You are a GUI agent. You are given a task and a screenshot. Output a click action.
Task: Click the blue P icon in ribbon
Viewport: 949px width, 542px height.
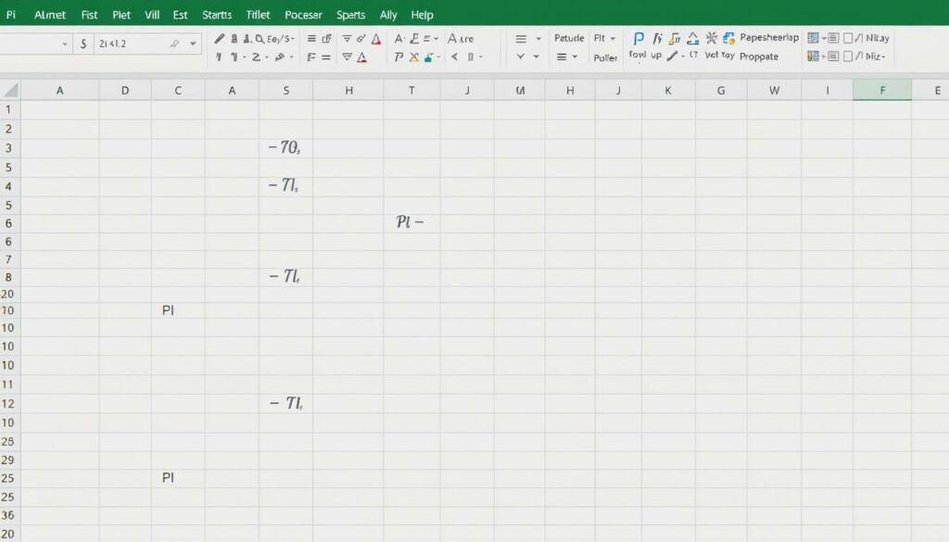coord(639,39)
